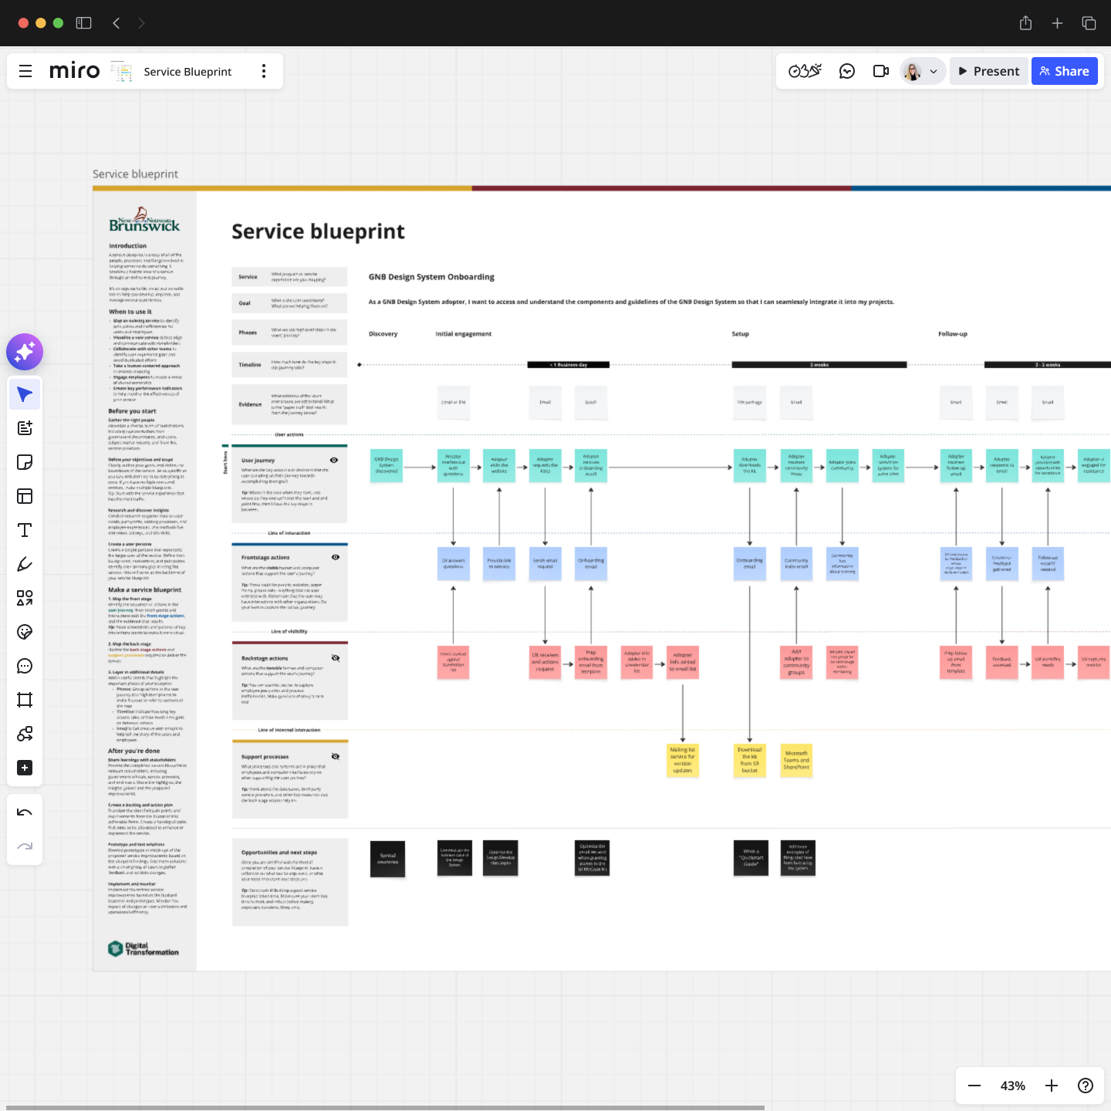This screenshot has width=1111, height=1111.
Task: Select the frame tool
Action: pyautogui.click(x=25, y=700)
